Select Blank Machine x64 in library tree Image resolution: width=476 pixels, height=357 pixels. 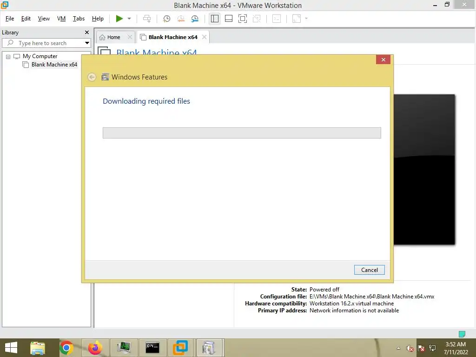click(x=54, y=64)
